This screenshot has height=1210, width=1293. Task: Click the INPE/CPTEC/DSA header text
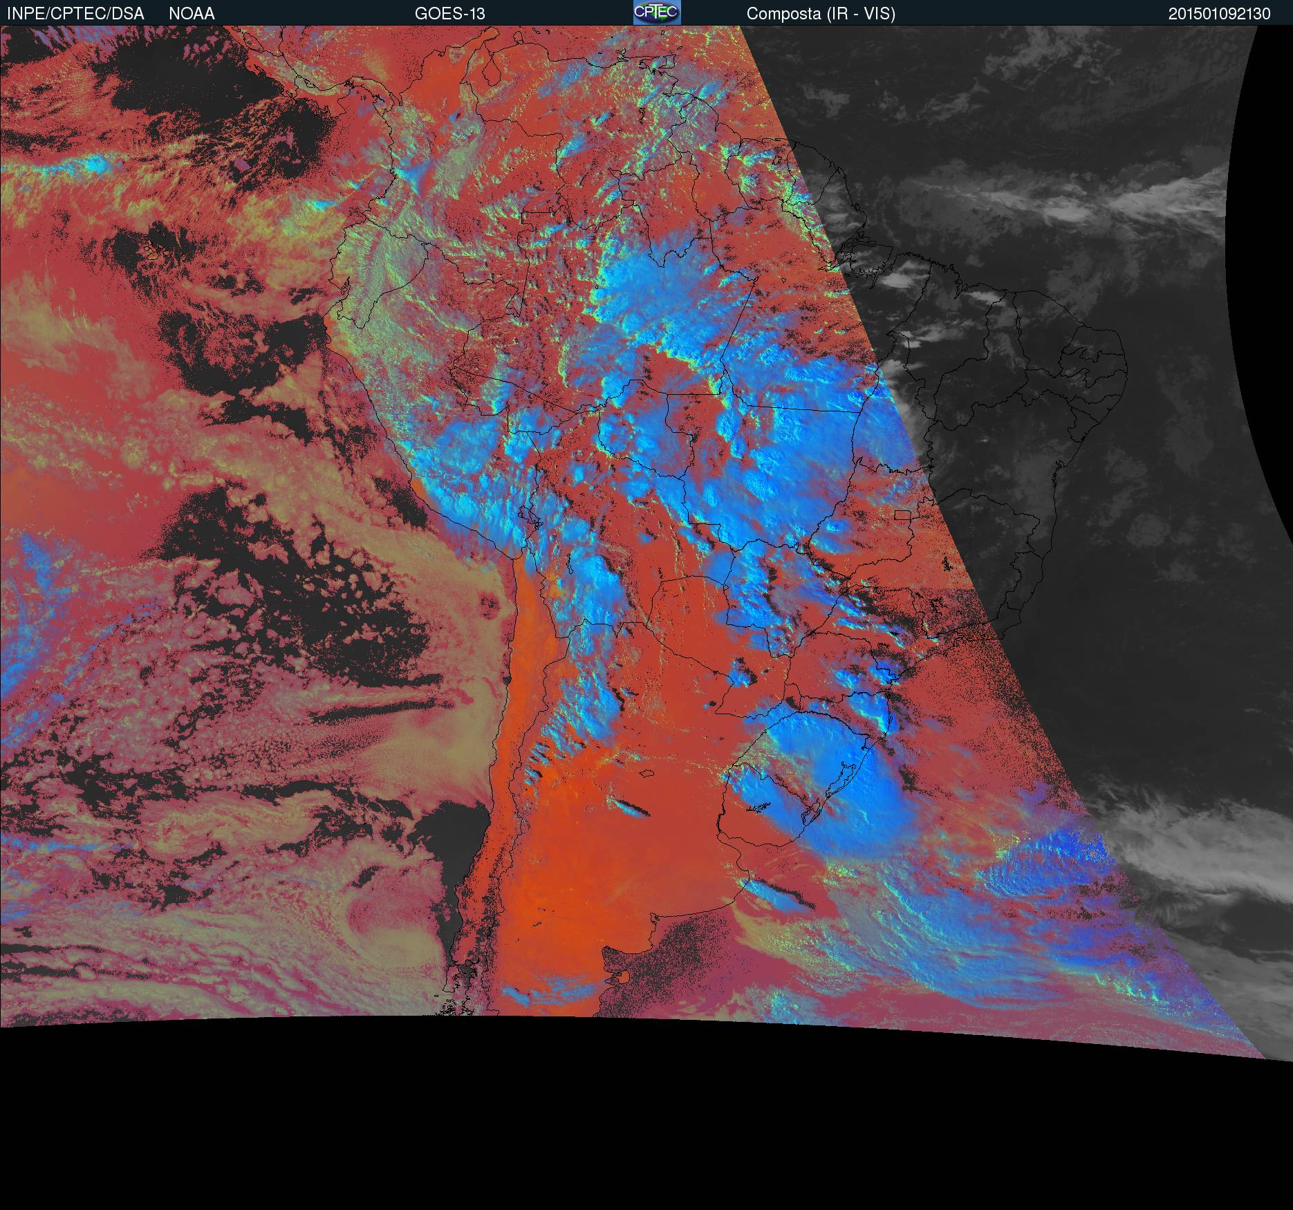tap(75, 14)
